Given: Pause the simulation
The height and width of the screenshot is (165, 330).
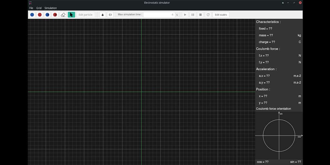Looking at the screenshot, I should pos(193,15).
